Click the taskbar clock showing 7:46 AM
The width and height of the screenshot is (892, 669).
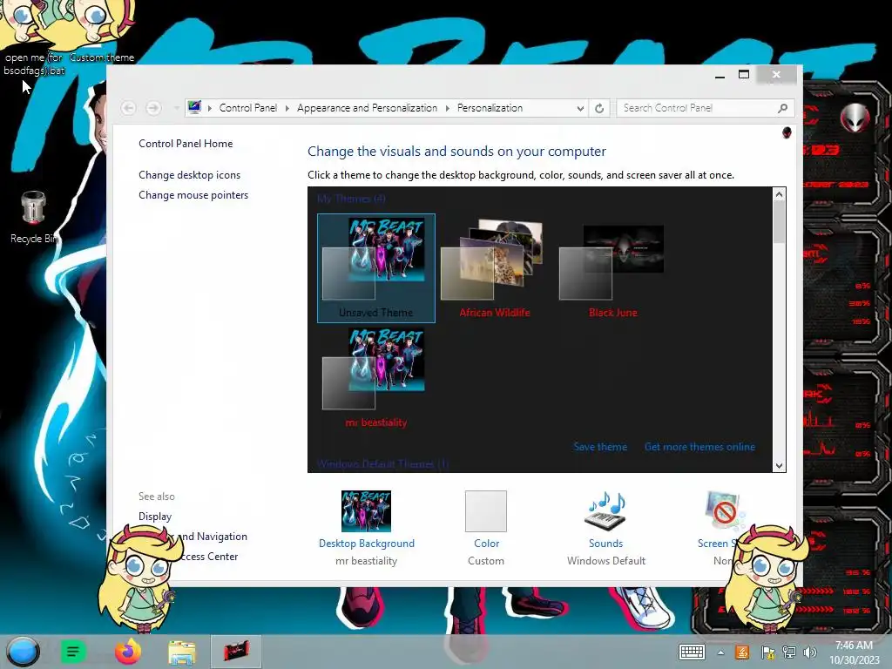(x=854, y=652)
